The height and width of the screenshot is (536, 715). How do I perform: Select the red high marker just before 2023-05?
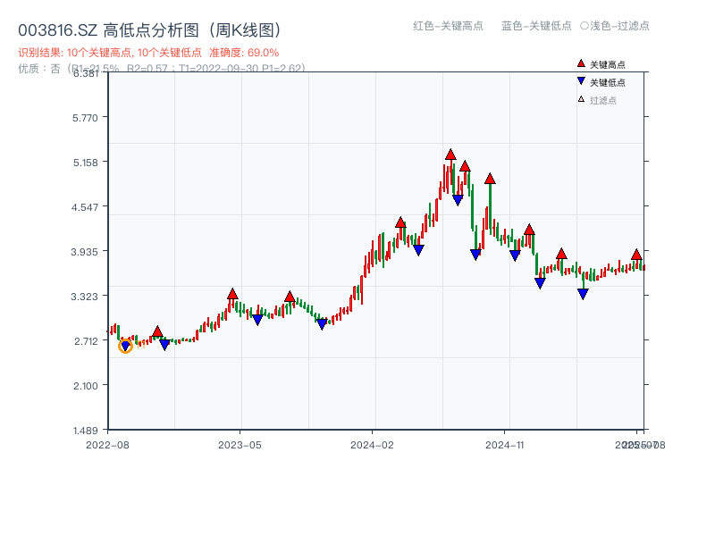click(232, 294)
